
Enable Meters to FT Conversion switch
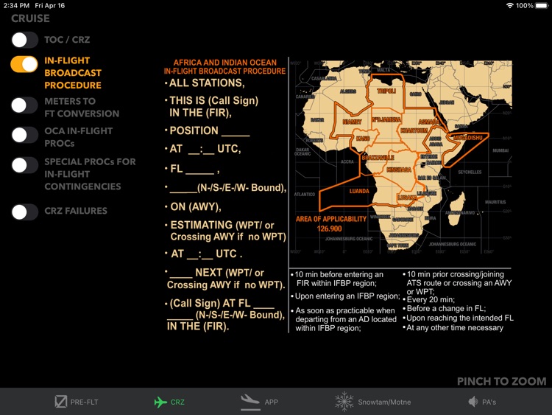(x=24, y=105)
